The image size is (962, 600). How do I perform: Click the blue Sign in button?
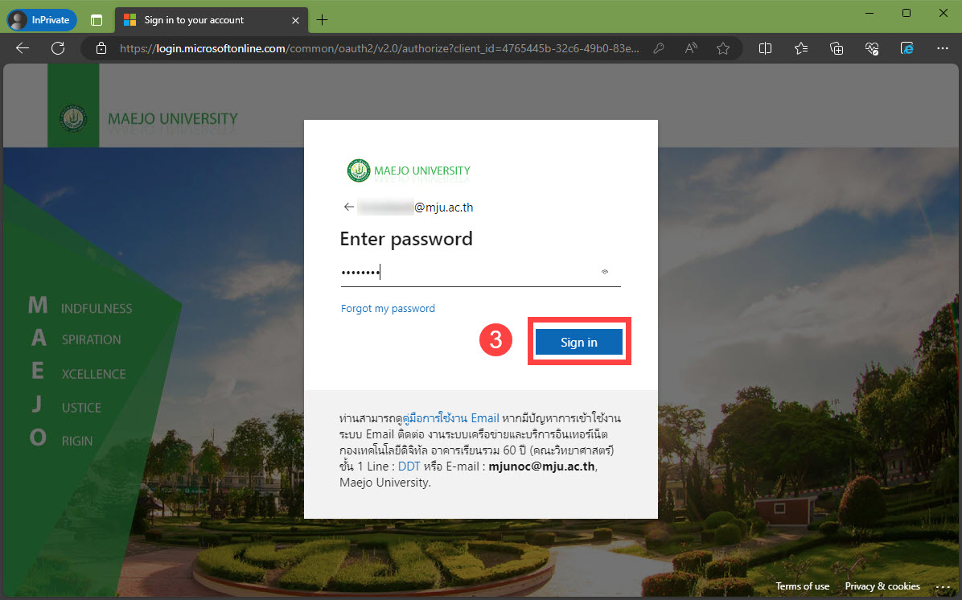click(579, 343)
